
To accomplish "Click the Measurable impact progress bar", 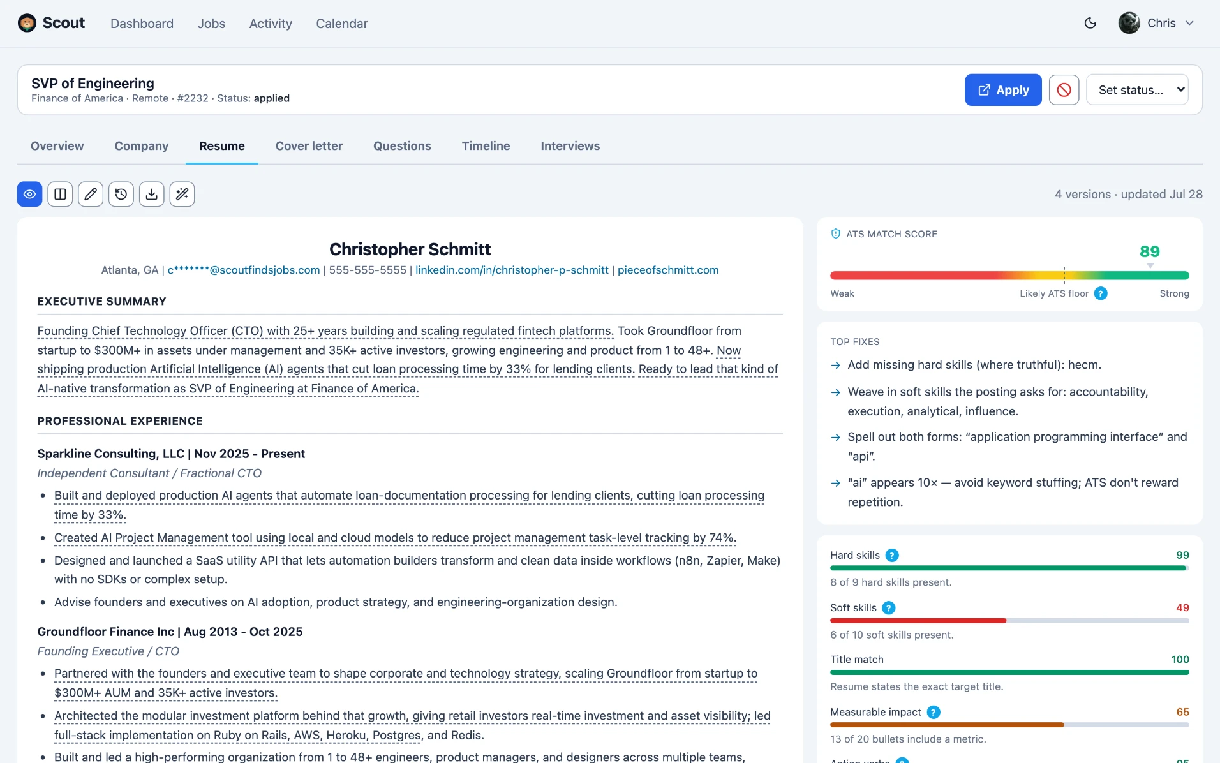I will pos(1009,725).
